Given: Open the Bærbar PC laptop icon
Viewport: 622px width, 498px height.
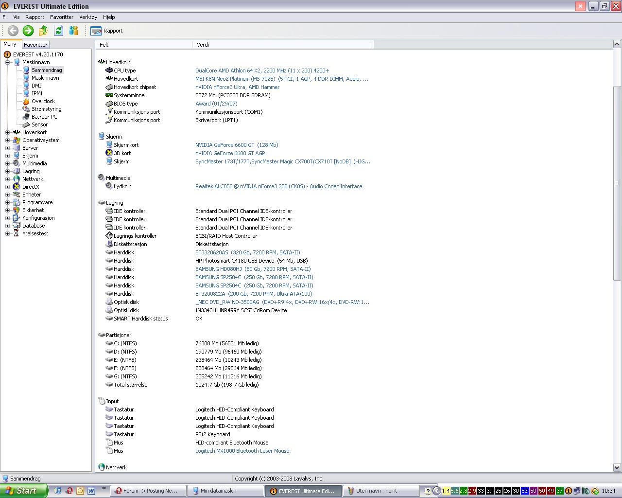Looking at the screenshot, I should [26, 117].
